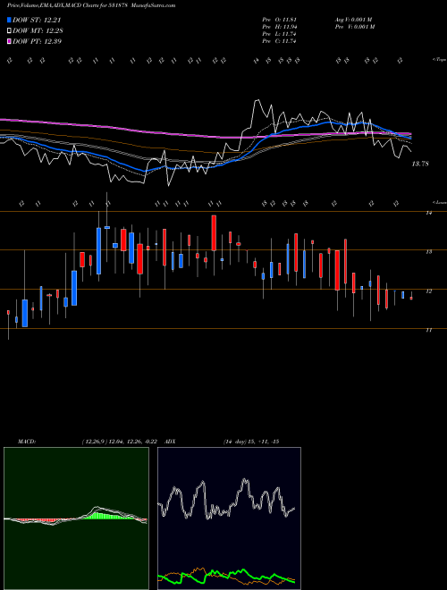Click the 'Pre C: 11.74' value
Viewport: 447px width, 590px height.
[280, 41]
